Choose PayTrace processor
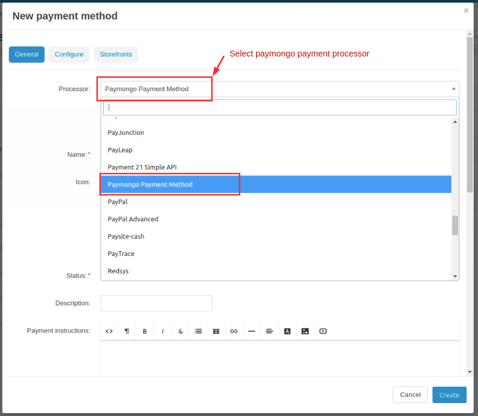 click(x=276, y=254)
